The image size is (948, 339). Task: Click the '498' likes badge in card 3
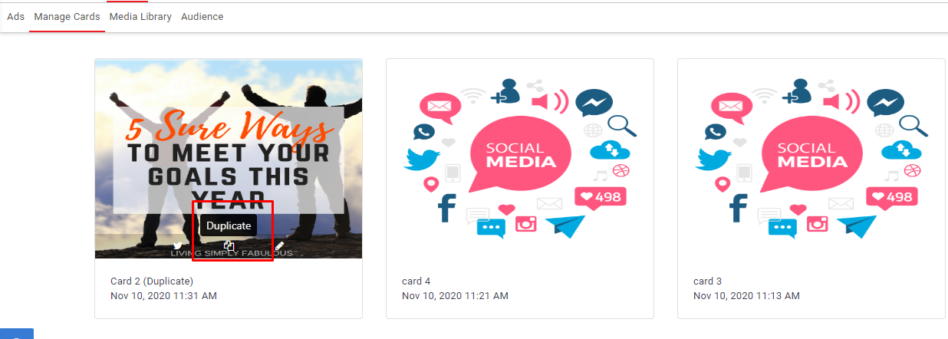tap(892, 197)
